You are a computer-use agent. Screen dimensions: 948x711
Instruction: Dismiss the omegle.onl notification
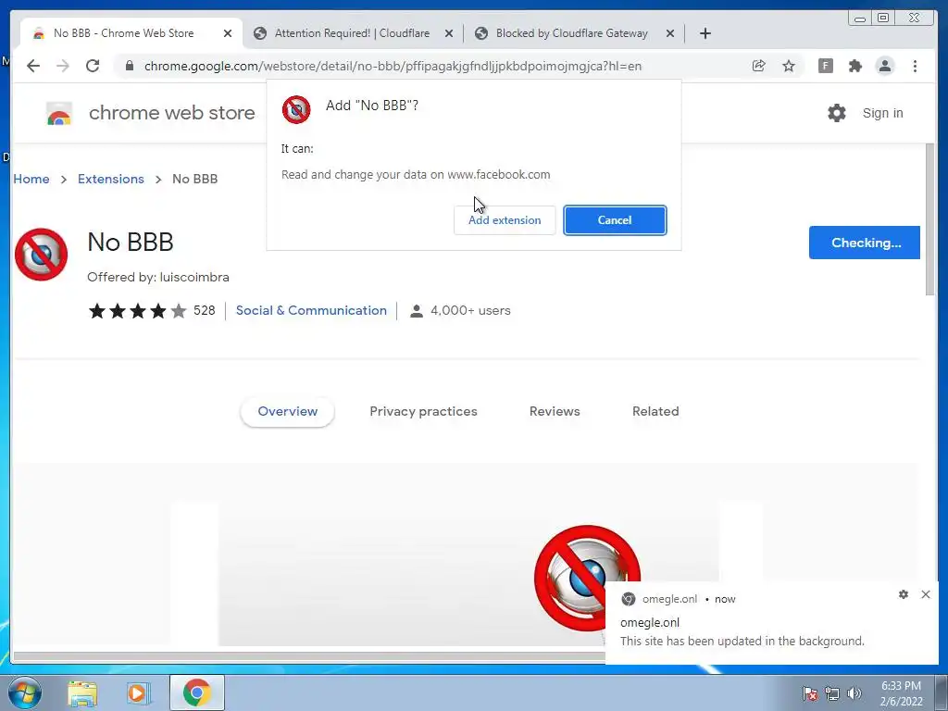coord(926,594)
